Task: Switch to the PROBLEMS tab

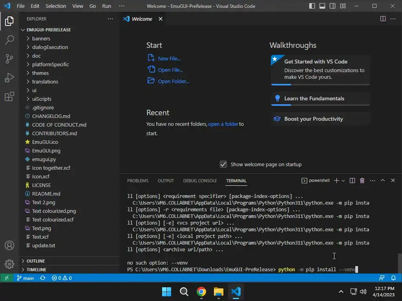Action: pos(138,181)
